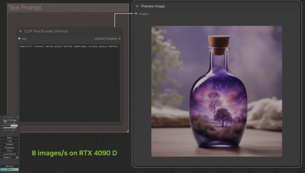The height and width of the screenshot is (173, 305).
Task: Click the Share button
Action: point(10,169)
